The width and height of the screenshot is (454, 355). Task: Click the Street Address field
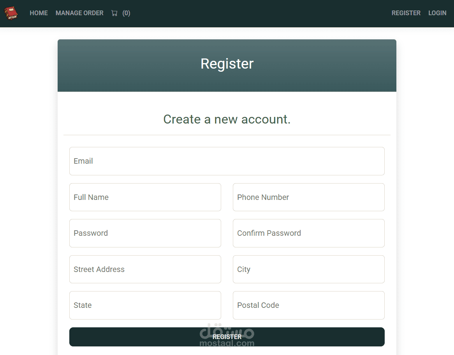[145, 269]
